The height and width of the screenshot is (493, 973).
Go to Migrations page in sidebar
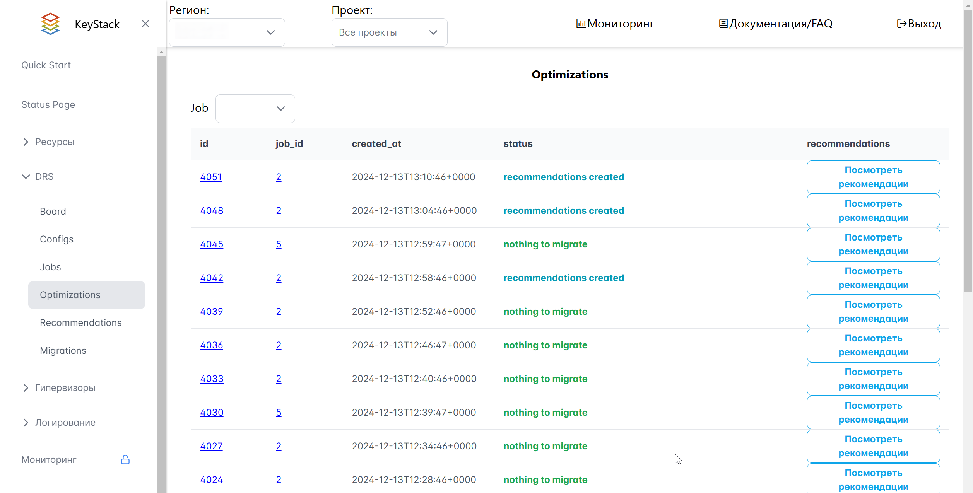point(63,351)
